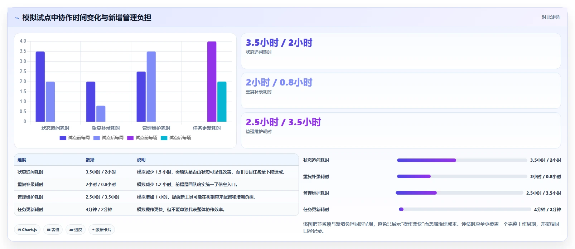
Task: Toggle the 试点前每项 legend item
Action: tap(142, 138)
